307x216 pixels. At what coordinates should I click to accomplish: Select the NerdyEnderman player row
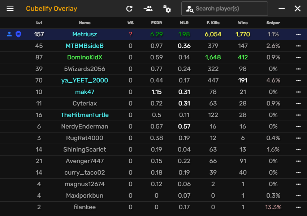point(85,126)
